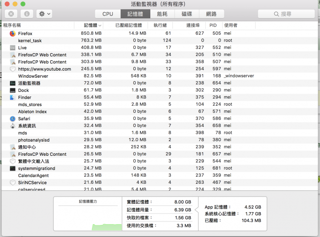The height and width of the screenshot is (237, 320).
Task: Click the Finder process icon
Action: [x=12, y=97]
